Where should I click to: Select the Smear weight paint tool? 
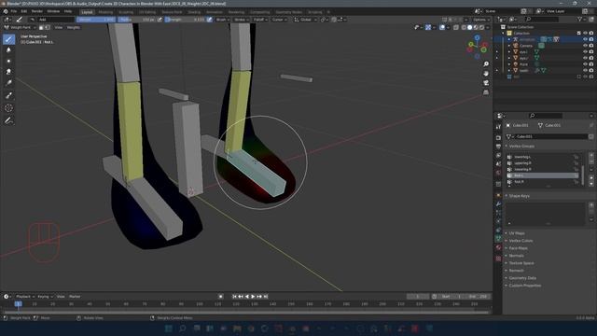(8, 72)
